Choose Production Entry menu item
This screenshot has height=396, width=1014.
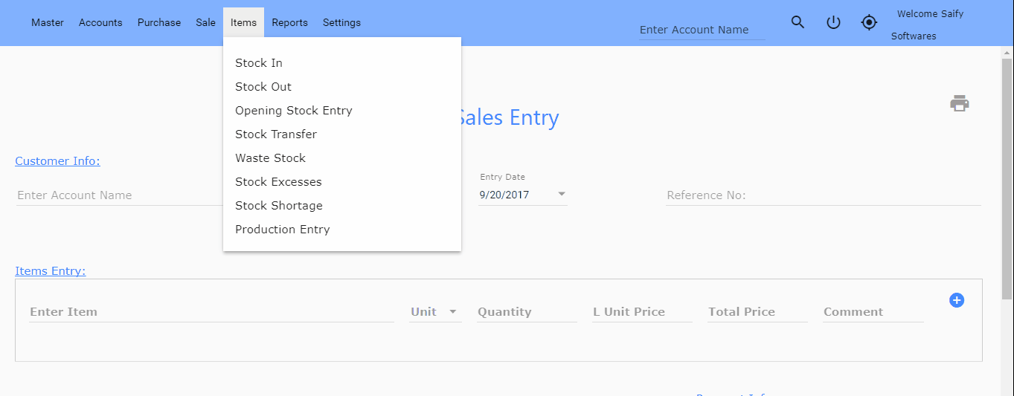[x=283, y=230]
